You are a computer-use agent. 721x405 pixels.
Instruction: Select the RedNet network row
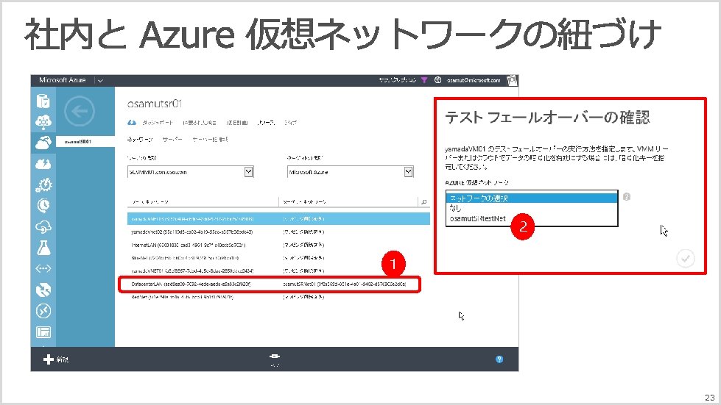278,297
